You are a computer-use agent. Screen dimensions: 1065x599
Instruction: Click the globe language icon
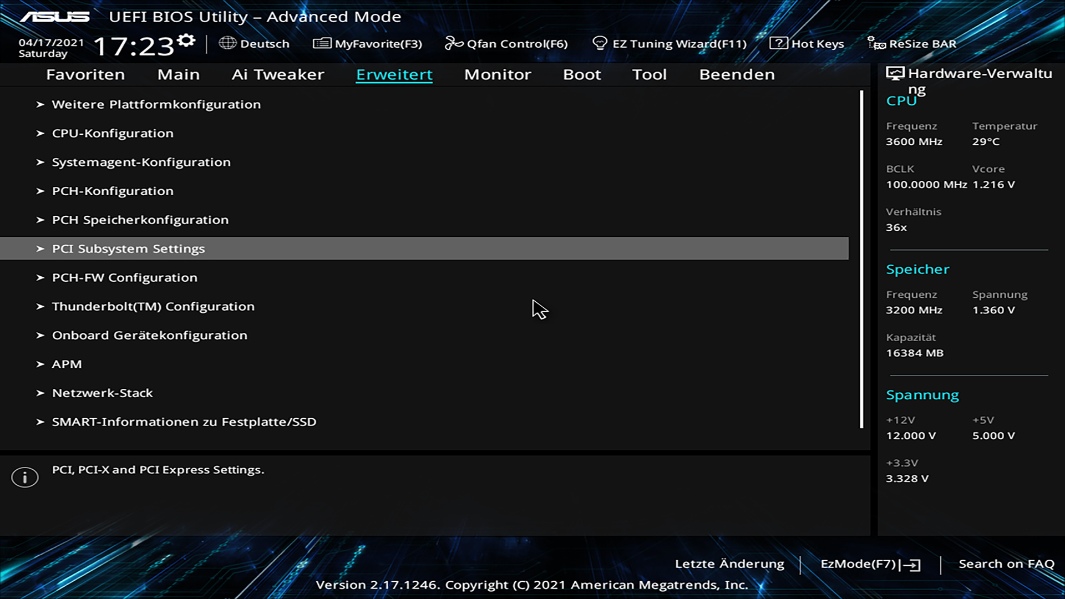(x=227, y=43)
